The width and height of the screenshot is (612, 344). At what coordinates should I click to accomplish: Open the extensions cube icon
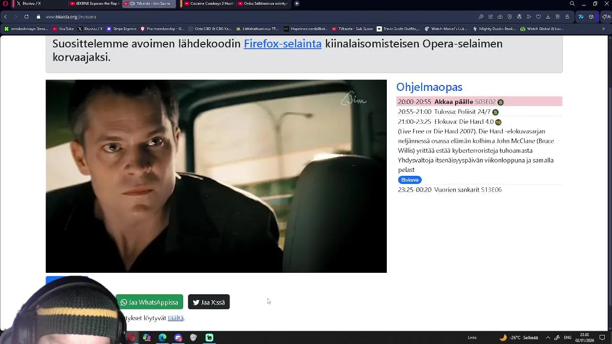pyautogui.click(x=591, y=17)
